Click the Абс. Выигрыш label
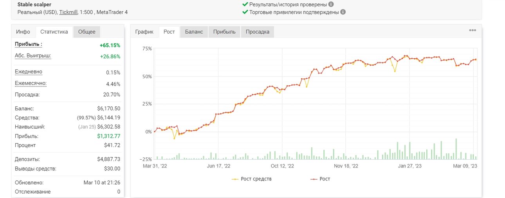The height and width of the screenshot is (198, 505). [x=33, y=56]
